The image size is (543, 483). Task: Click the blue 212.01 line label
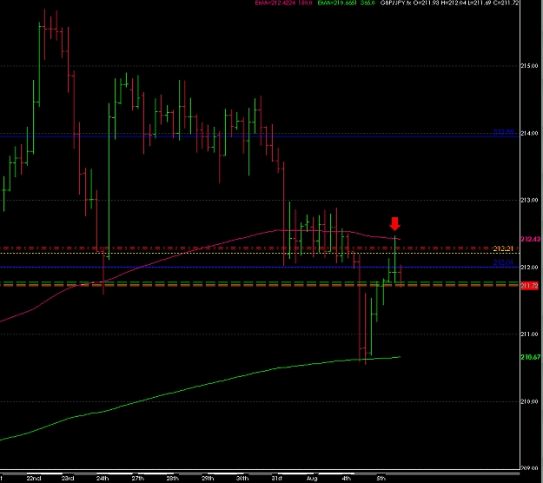coord(503,262)
